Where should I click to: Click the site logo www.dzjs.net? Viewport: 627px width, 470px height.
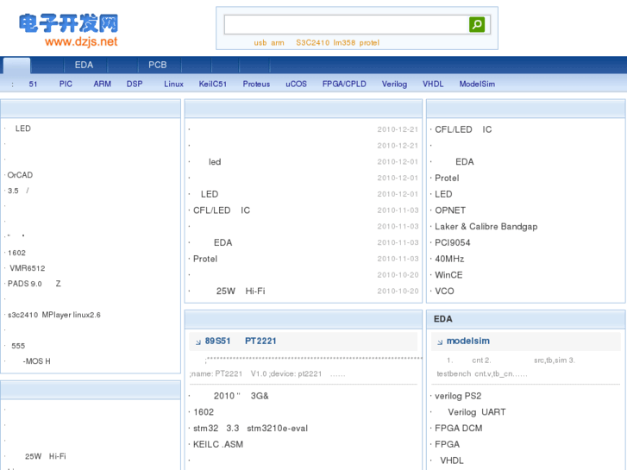click(x=68, y=30)
